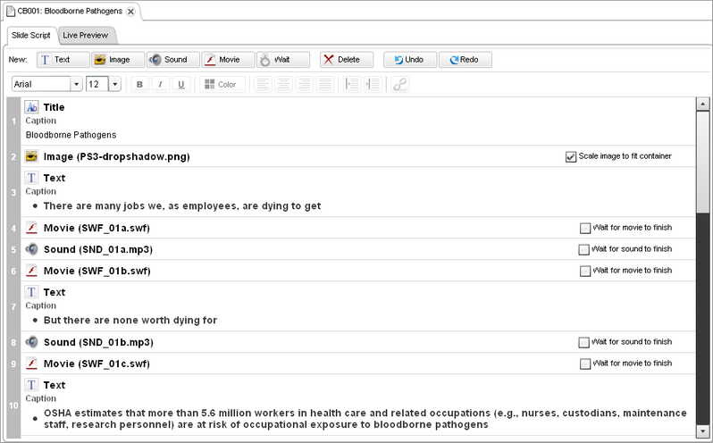This screenshot has width=713, height=443.
Task: Uncheck Scale image to fit container
Action: [571, 156]
